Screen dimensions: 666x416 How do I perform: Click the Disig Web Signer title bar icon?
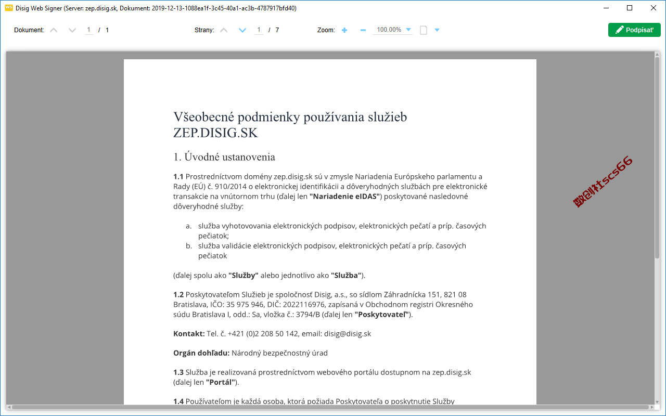coord(8,8)
